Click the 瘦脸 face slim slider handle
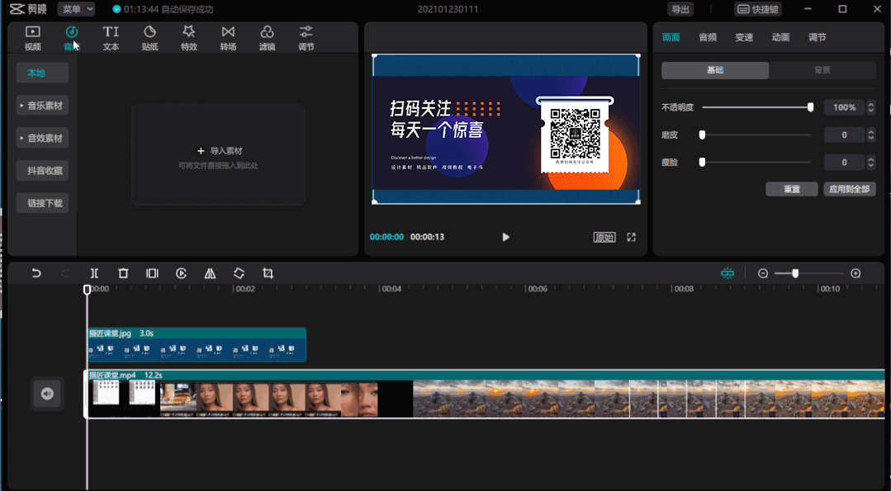This screenshot has width=891, height=491. (703, 162)
